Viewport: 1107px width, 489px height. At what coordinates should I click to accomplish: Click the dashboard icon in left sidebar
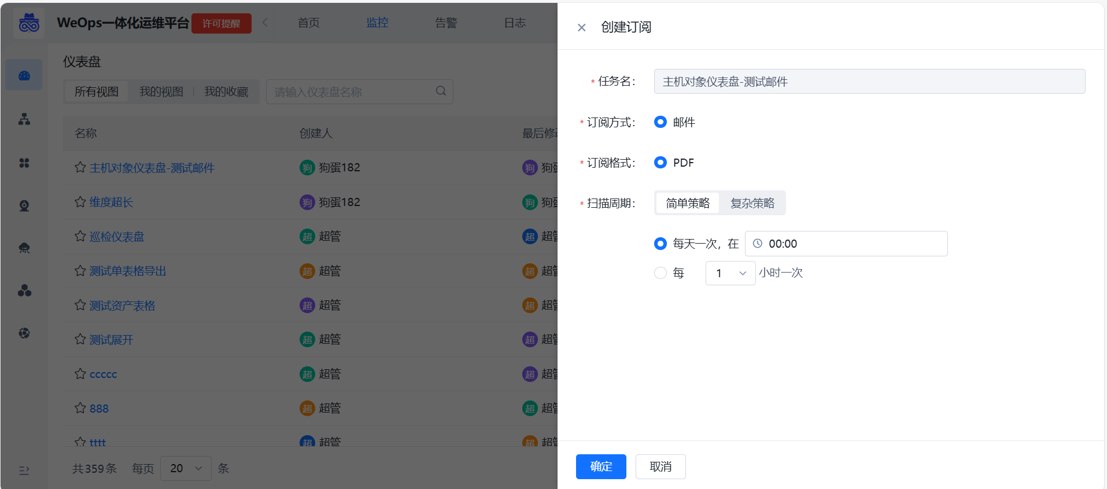(24, 75)
